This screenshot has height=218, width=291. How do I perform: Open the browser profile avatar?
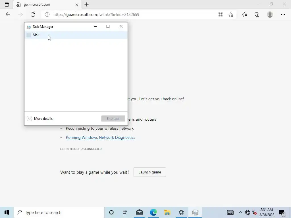[x=270, y=14]
